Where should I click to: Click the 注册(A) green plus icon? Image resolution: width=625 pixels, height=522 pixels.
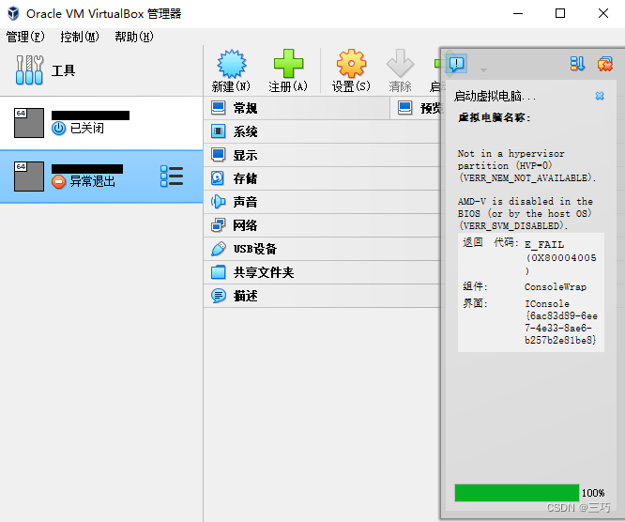click(x=288, y=64)
